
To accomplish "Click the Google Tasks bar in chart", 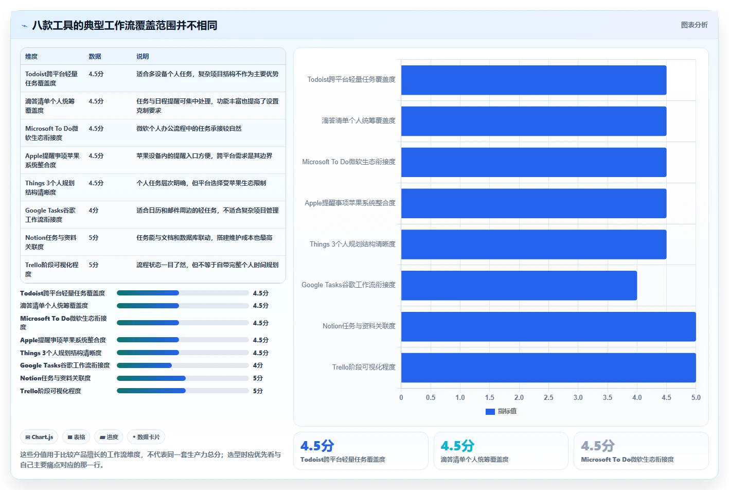I will (519, 286).
